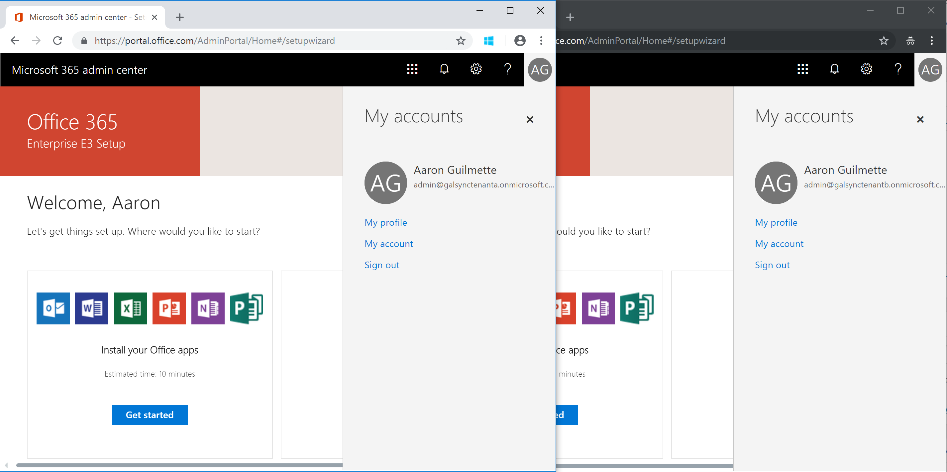Close My accounts panel in left window
This screenshot has height=472, width=947.
point(530,119)
